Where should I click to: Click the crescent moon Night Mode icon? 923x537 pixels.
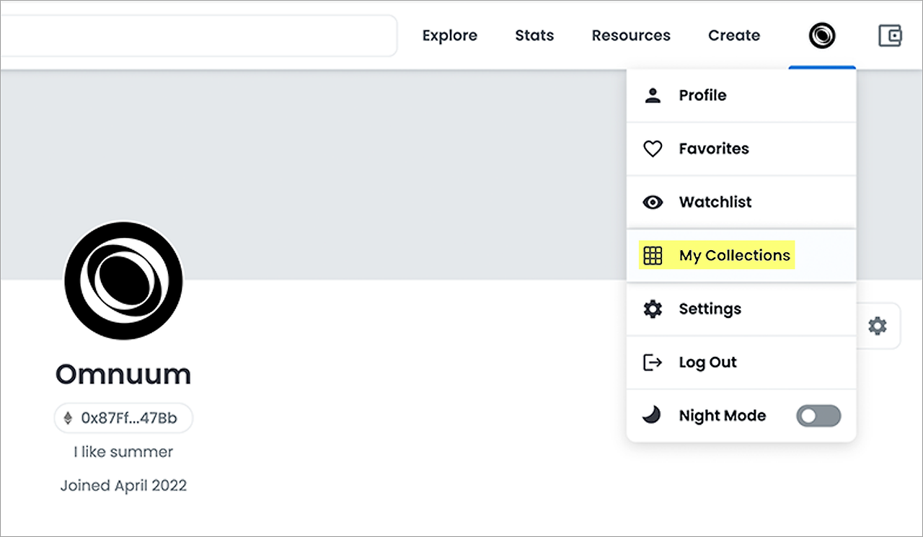652,415
